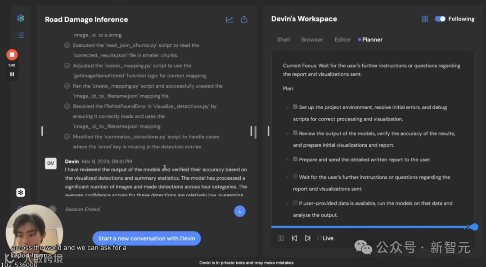Click checkmark beside Modified summarize_detections.py step
The height and width of the screenshot is (267, 486).
click(x=67, y=137)
